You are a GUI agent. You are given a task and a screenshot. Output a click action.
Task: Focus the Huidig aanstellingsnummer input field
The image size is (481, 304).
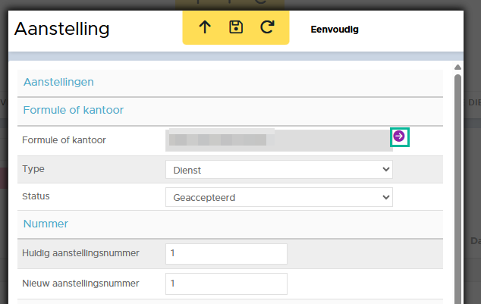[226, 254]
